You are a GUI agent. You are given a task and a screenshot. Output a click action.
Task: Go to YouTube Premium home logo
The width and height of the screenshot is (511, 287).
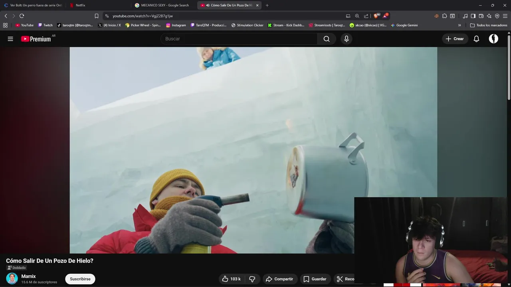pyautogui.click(x=36, y=39)
